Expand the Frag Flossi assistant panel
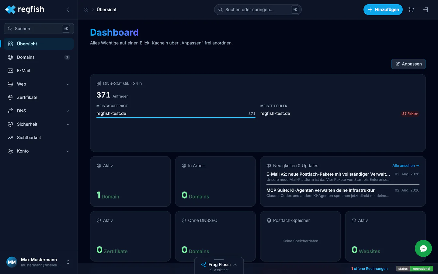The height and width of the screenshot is (274, 438). [x=219, y=265]
